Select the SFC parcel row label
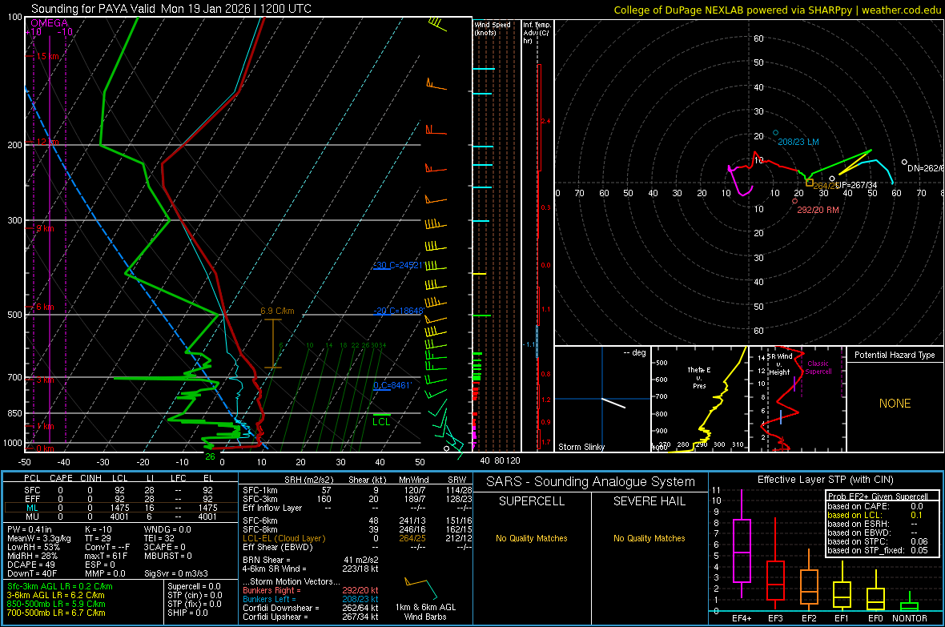 [x=32, y=490]
